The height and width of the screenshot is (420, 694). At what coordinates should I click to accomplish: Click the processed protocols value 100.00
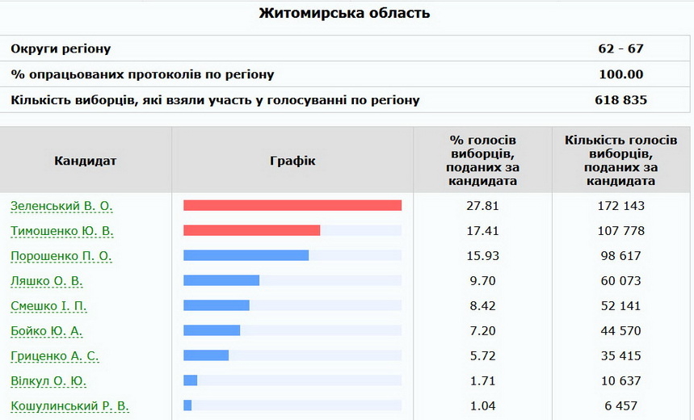click(620, 74)
